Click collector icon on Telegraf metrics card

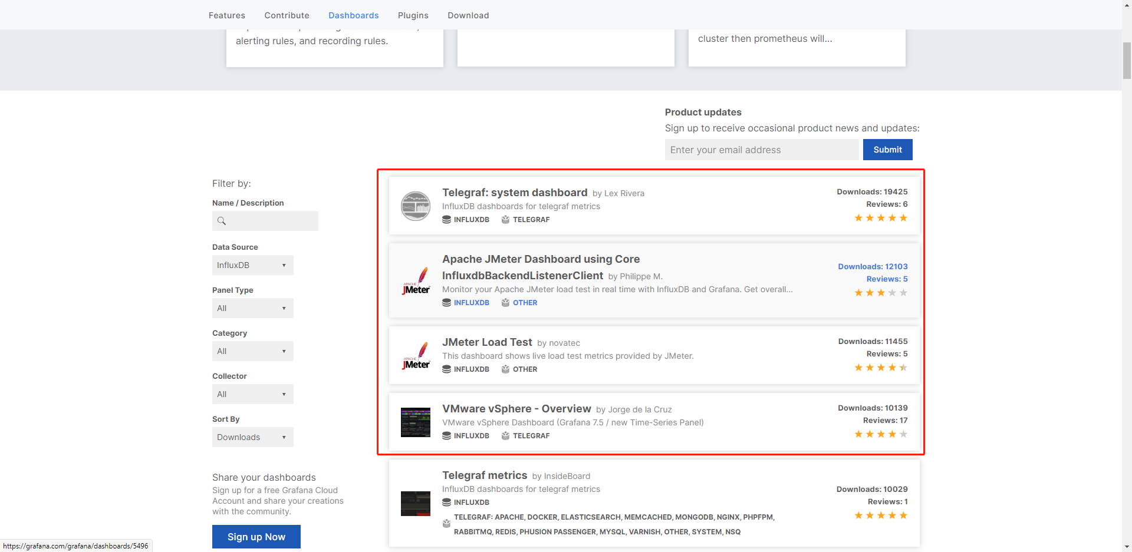coord(446,524)
